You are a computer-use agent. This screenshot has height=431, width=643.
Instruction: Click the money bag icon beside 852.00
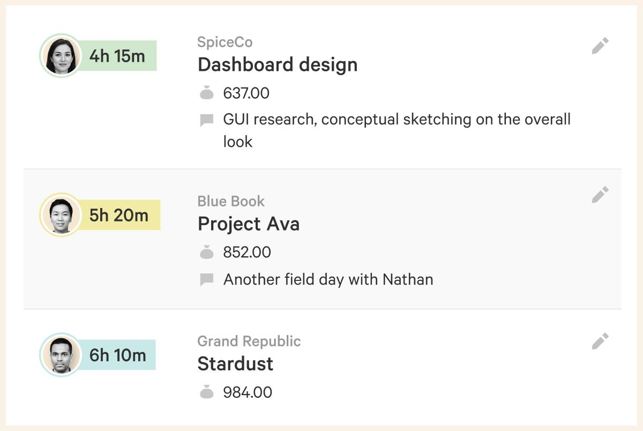[x=207, y=252]
